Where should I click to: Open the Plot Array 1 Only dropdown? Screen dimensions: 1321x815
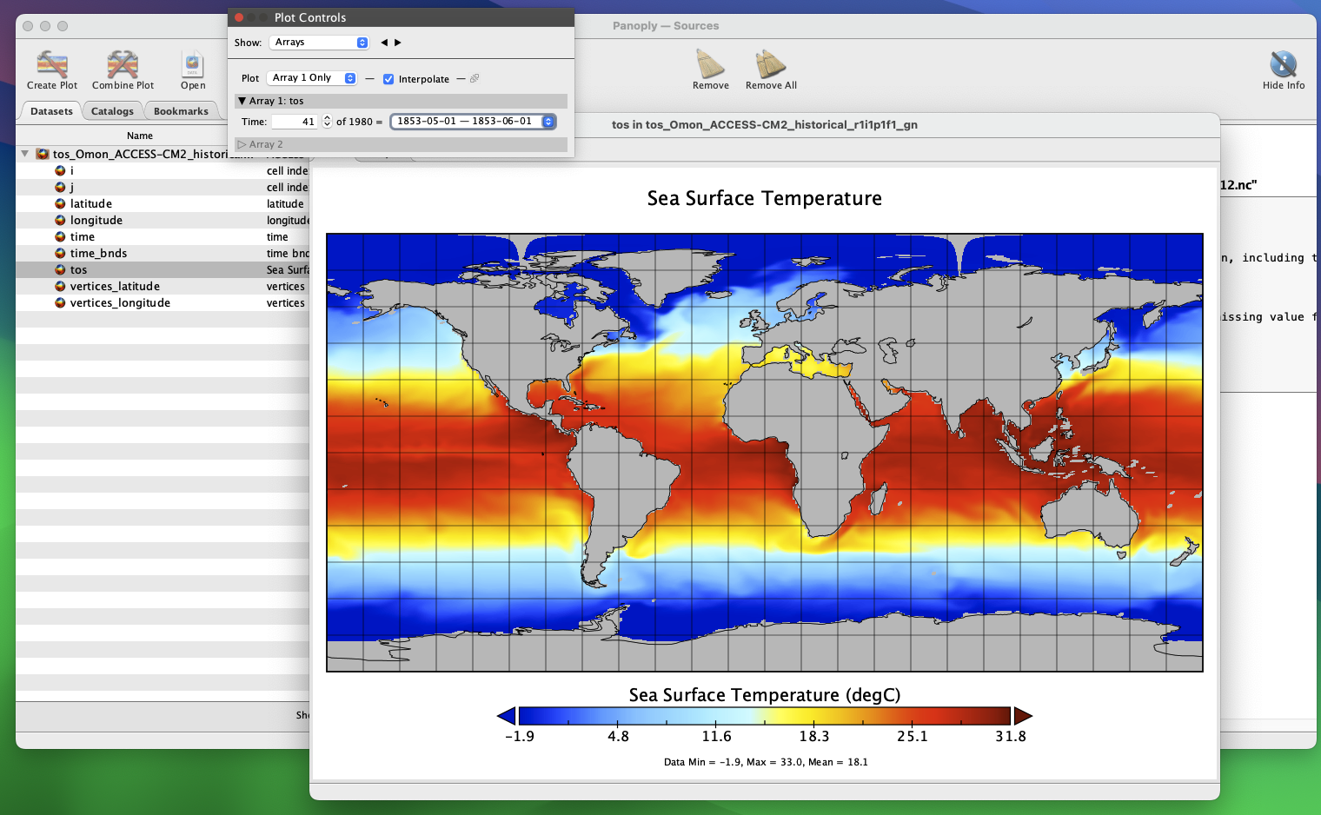[312, 78]
